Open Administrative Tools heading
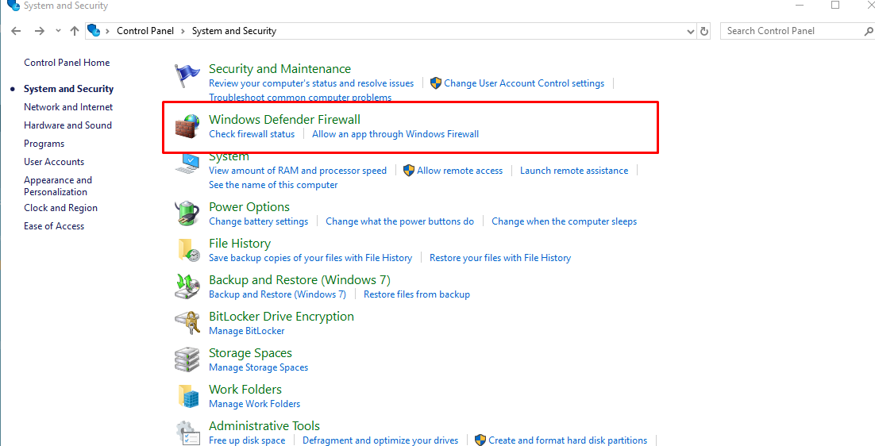The image size is (875, 446). (264, 426)
